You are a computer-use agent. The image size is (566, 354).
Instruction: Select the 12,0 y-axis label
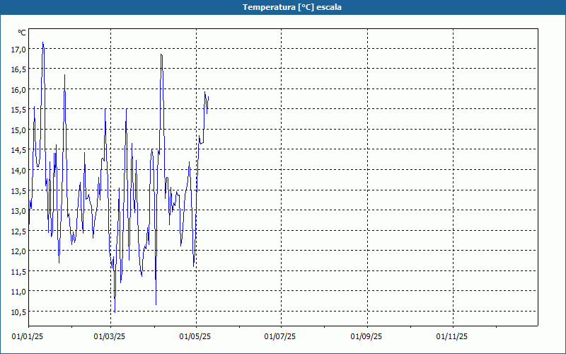coord(18,251)
